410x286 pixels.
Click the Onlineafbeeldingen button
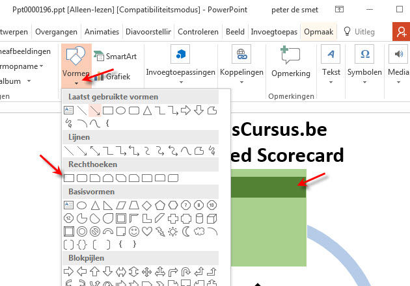25,51
